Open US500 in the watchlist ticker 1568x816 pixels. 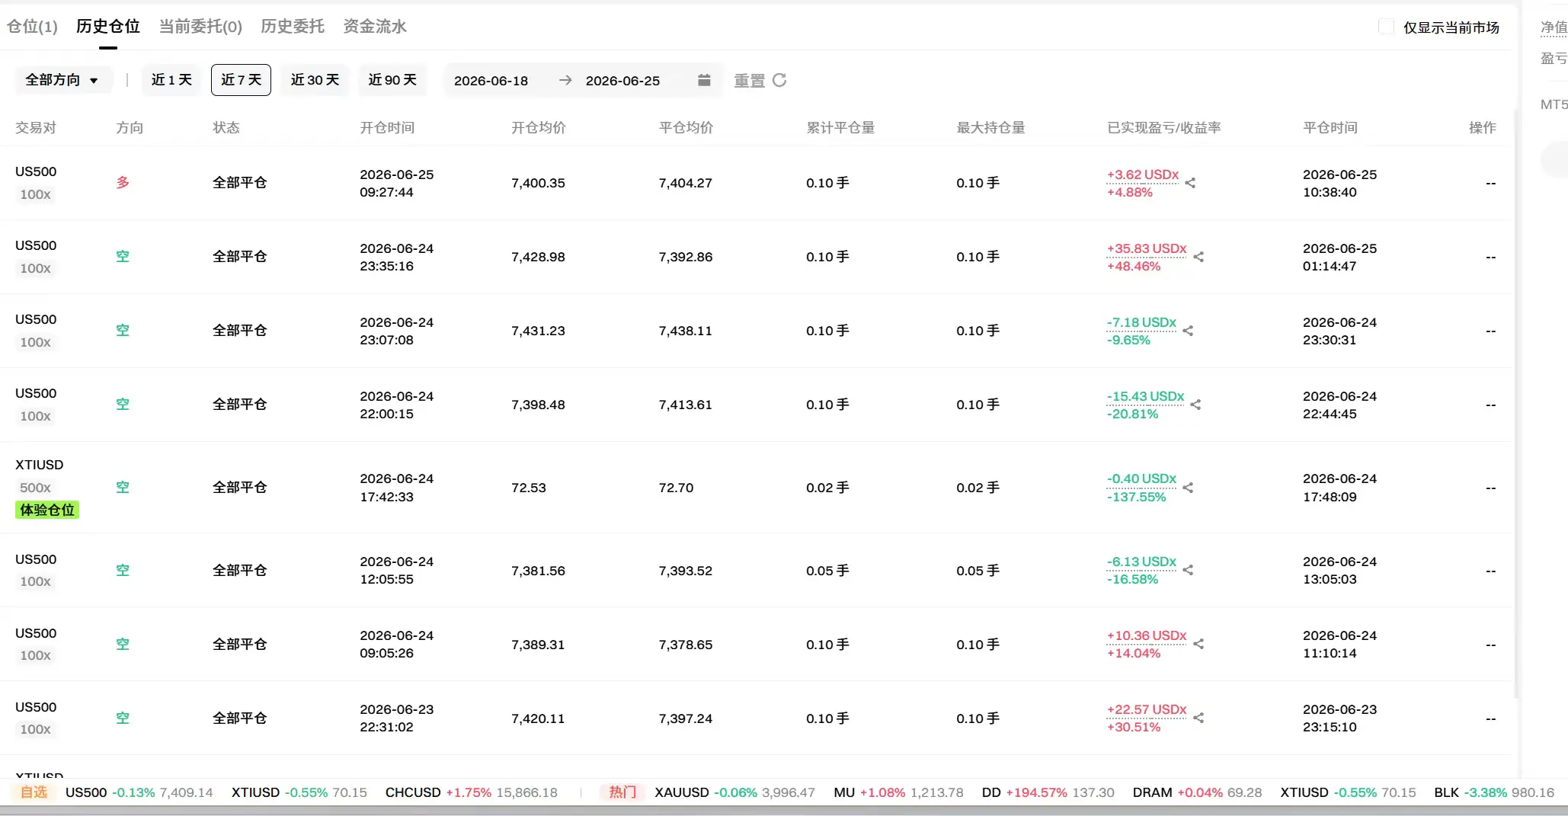139,792
